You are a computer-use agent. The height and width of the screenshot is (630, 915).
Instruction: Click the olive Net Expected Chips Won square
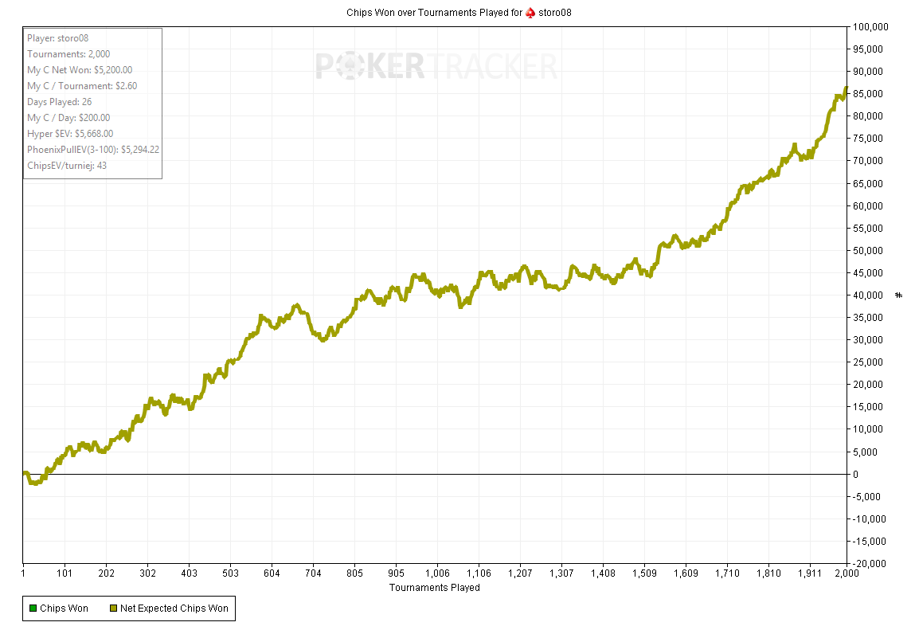pos(113,608)
